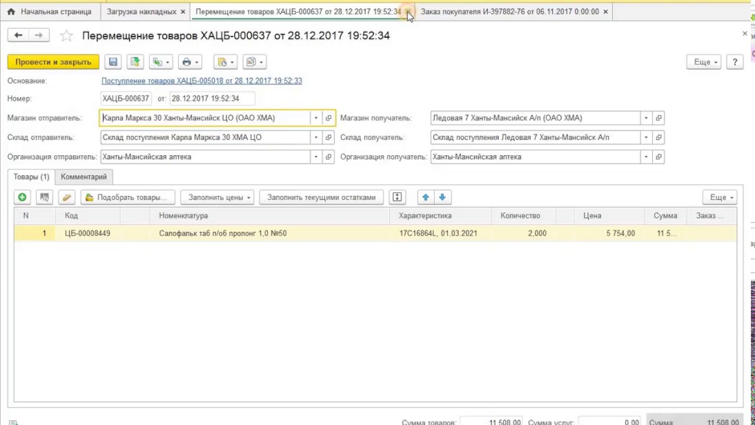This screenshot has height=425, width=755.
Task: Click the Магазин отправитель input field
Action: (x=205, y=118)
